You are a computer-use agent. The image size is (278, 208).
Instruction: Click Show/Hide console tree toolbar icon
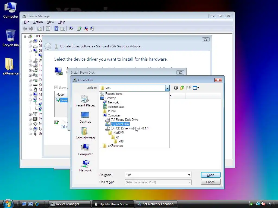pos(40,28)
